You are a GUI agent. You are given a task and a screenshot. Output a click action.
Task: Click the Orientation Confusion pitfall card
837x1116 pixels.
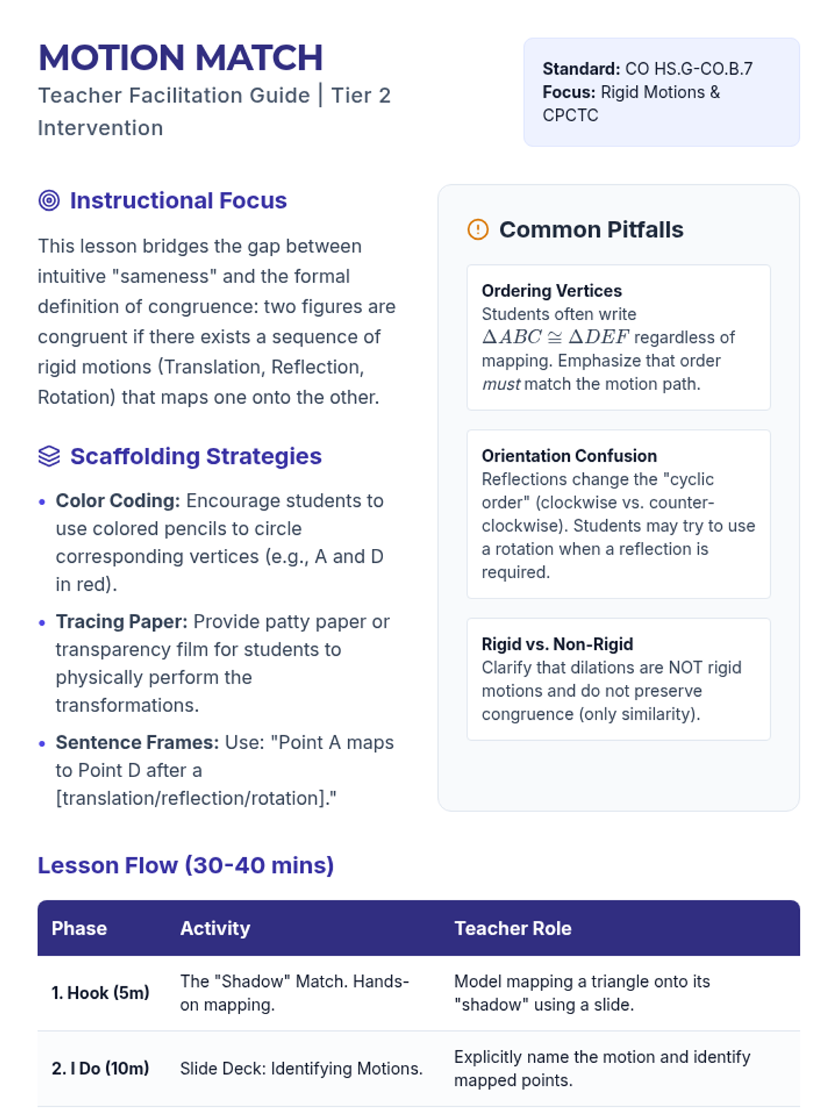618,513
